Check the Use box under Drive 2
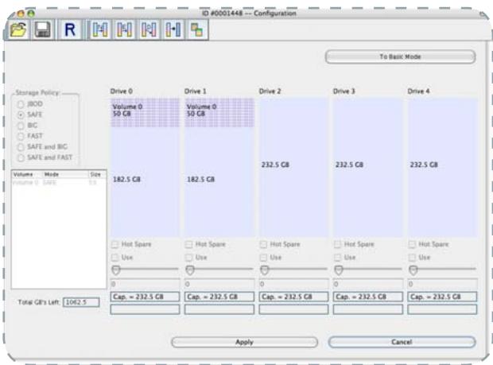Viewport: 493px width, 365px height. tap(263, 258)
